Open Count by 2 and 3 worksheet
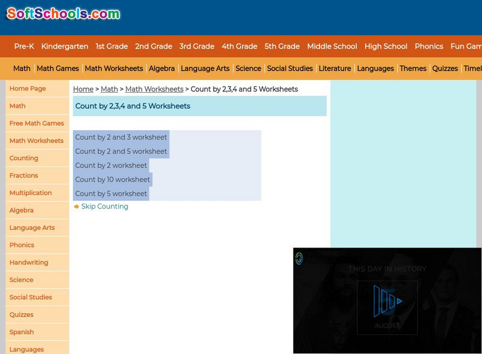 (121, 137)
